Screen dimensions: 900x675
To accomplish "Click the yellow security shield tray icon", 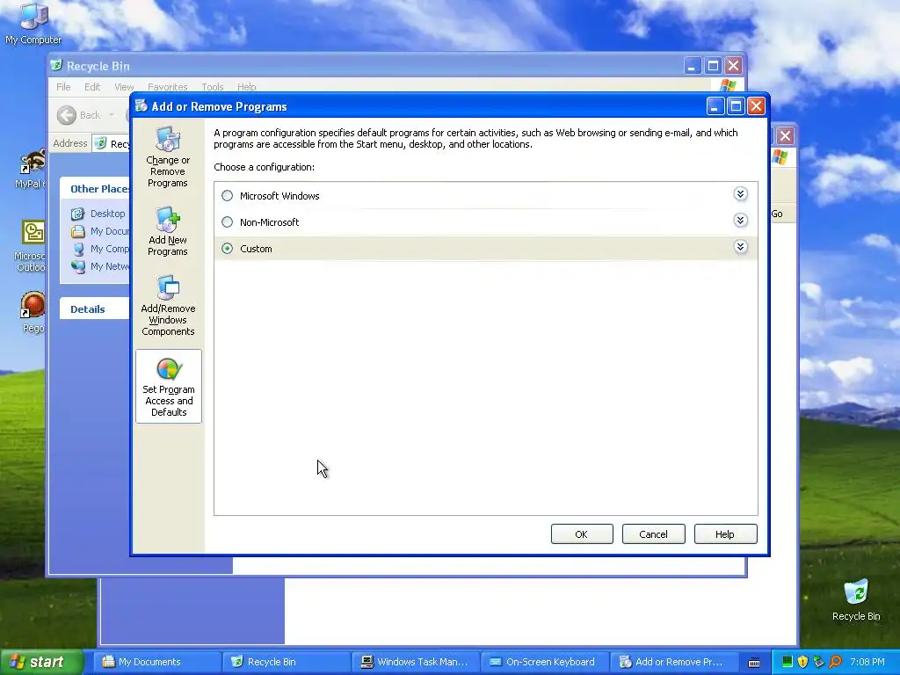I will [802, 662].
